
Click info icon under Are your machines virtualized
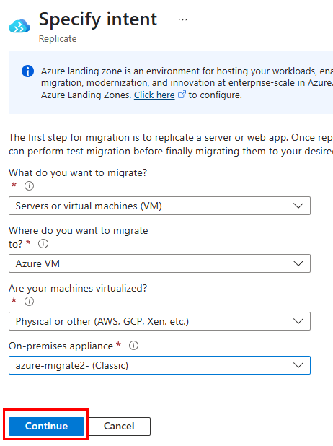point(29,301)
